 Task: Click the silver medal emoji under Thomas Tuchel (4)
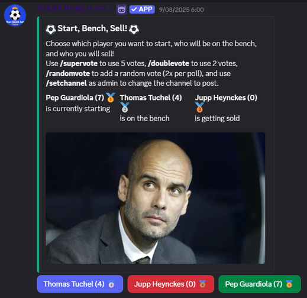125,108
